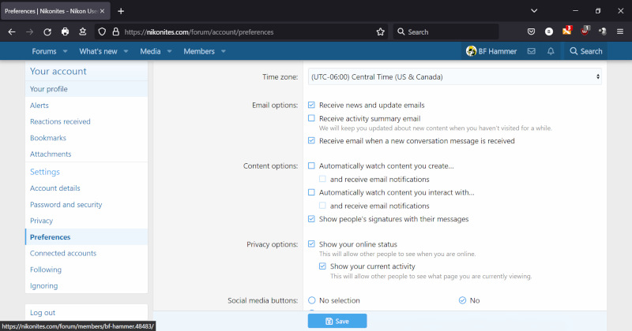Click the browser Search input field
The width and height of the screenshot is (632, 331).
446,32
